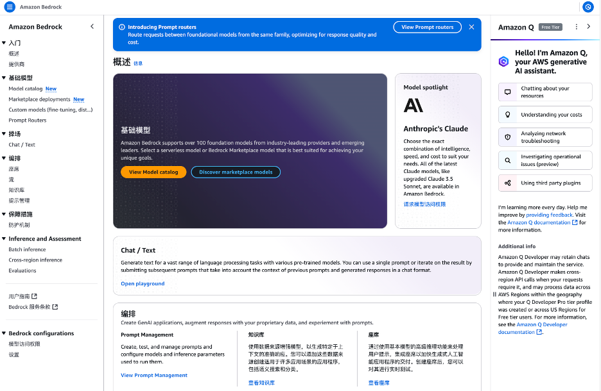Click magnifier icon for operational issues
Viewport: 601px width, 391px height.
(x=507, y=161)
